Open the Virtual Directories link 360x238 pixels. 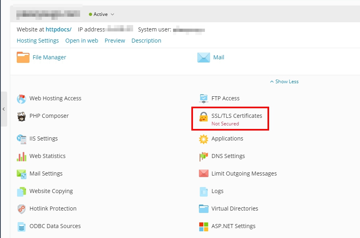click(235, 209)
